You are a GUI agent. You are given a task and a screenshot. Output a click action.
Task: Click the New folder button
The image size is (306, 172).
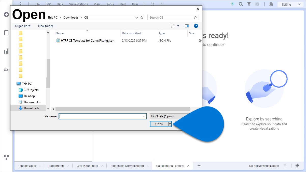point(46,26)
